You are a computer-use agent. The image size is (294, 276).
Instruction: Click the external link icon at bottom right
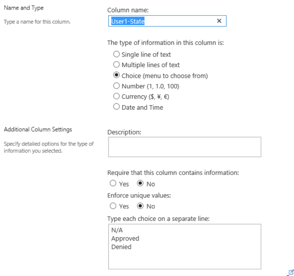[291, 272]
